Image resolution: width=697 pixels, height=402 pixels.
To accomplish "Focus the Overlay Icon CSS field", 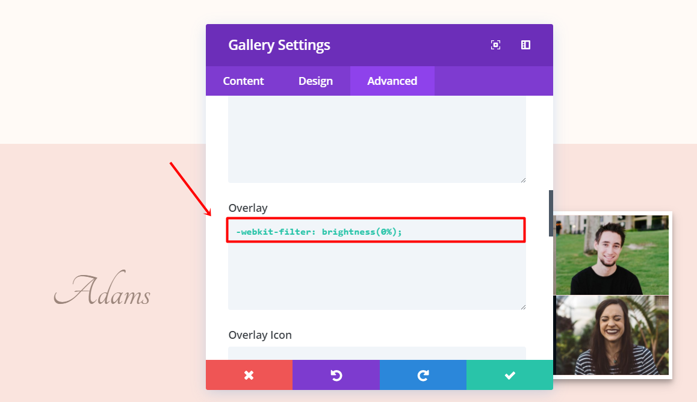I will click(376, 353).
